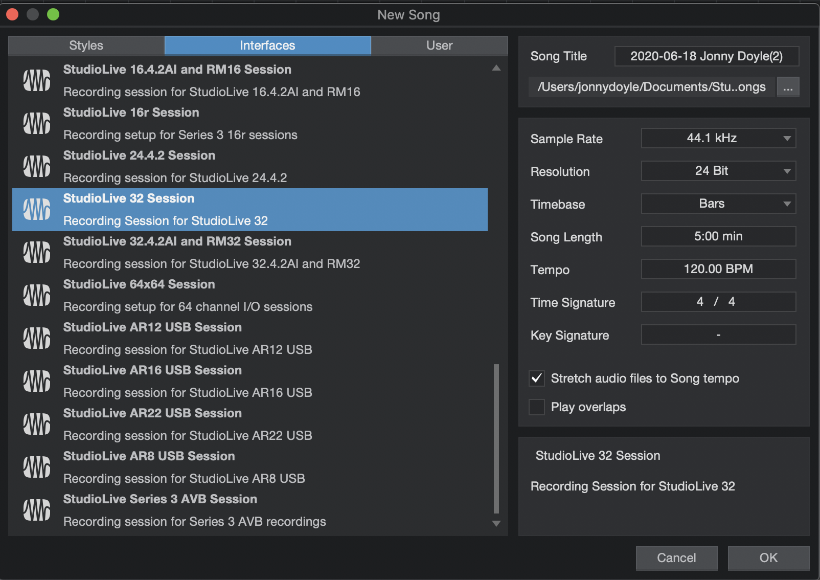Select the highlighted StudioLive 32 Session title

129,198
